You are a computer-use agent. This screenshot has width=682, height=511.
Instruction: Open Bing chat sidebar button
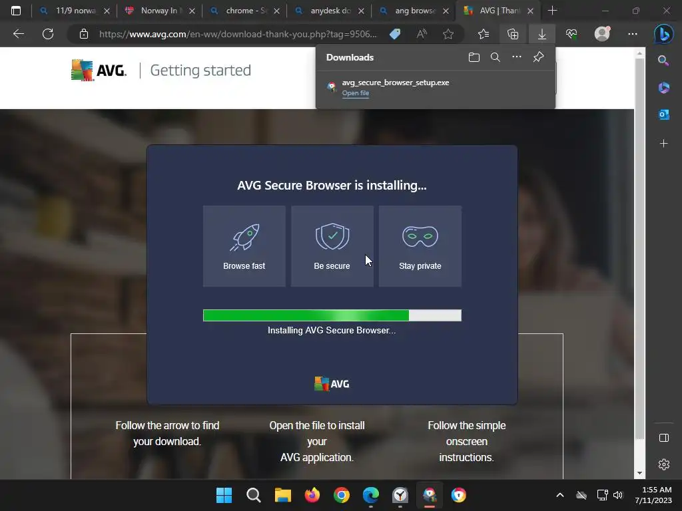click(664, 34)
